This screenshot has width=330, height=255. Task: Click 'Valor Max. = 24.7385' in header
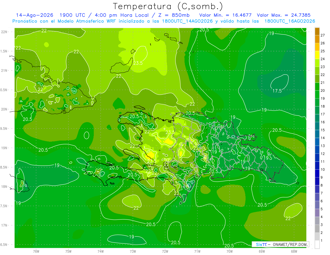click(x=284, y=15)
